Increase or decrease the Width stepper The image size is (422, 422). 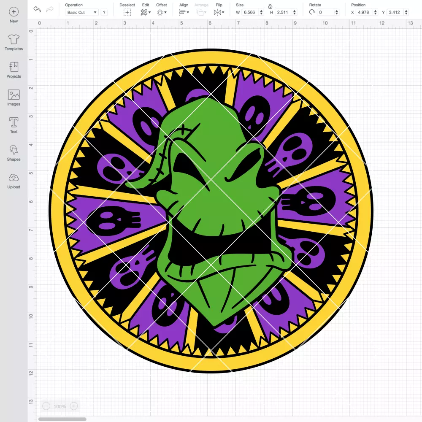coord(261,12)
